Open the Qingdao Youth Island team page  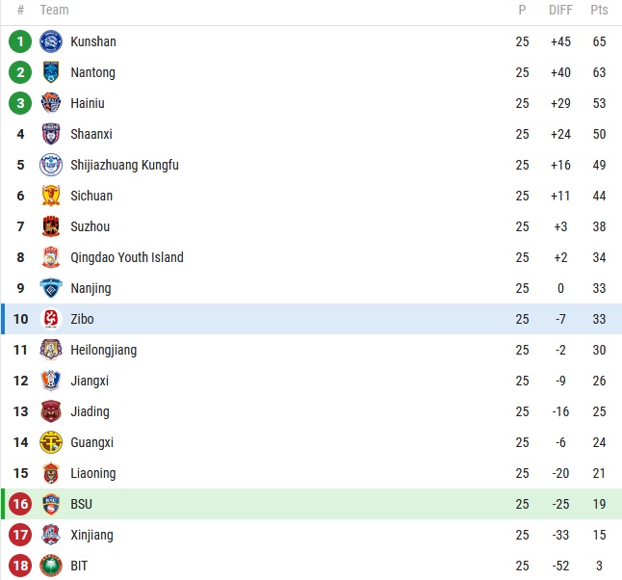[126, 257]
